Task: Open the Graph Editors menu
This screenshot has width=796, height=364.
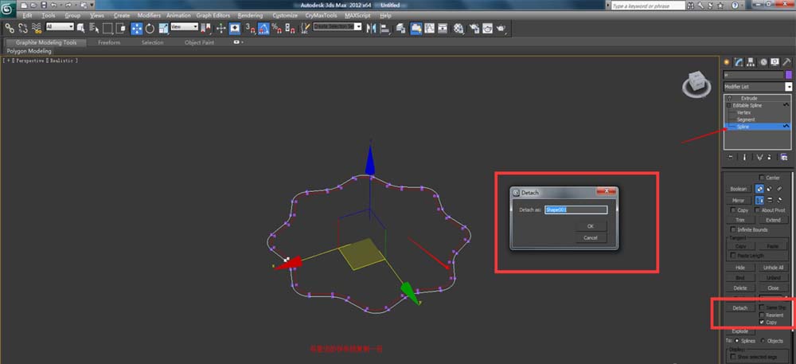Action: [213, 16]
